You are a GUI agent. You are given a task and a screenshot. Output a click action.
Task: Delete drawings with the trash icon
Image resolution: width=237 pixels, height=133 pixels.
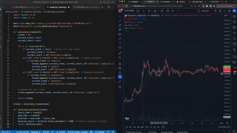click(120, 87)
